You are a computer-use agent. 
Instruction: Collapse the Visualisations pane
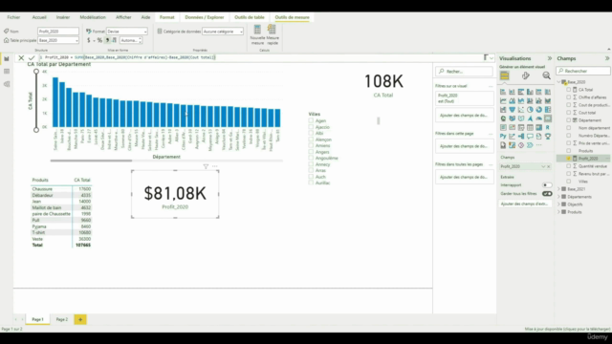click(550, 58)
